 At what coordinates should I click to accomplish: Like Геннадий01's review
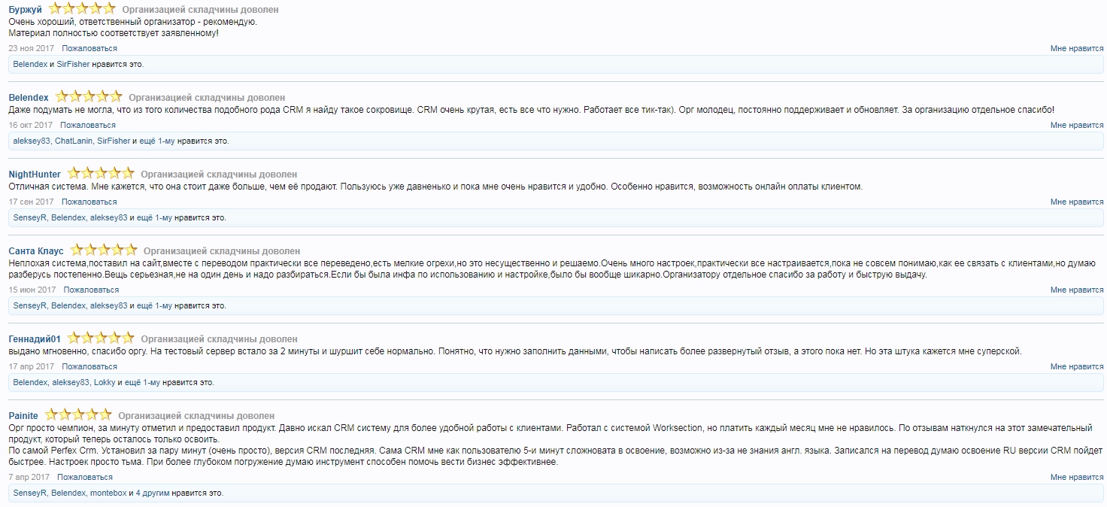pos(1077,366)
